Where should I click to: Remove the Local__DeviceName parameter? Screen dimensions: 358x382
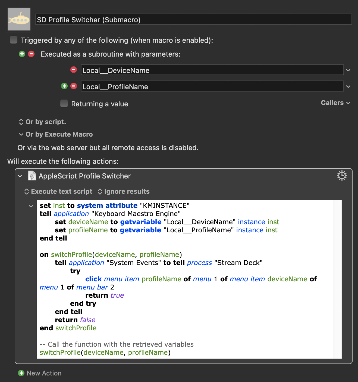[74, 70]
